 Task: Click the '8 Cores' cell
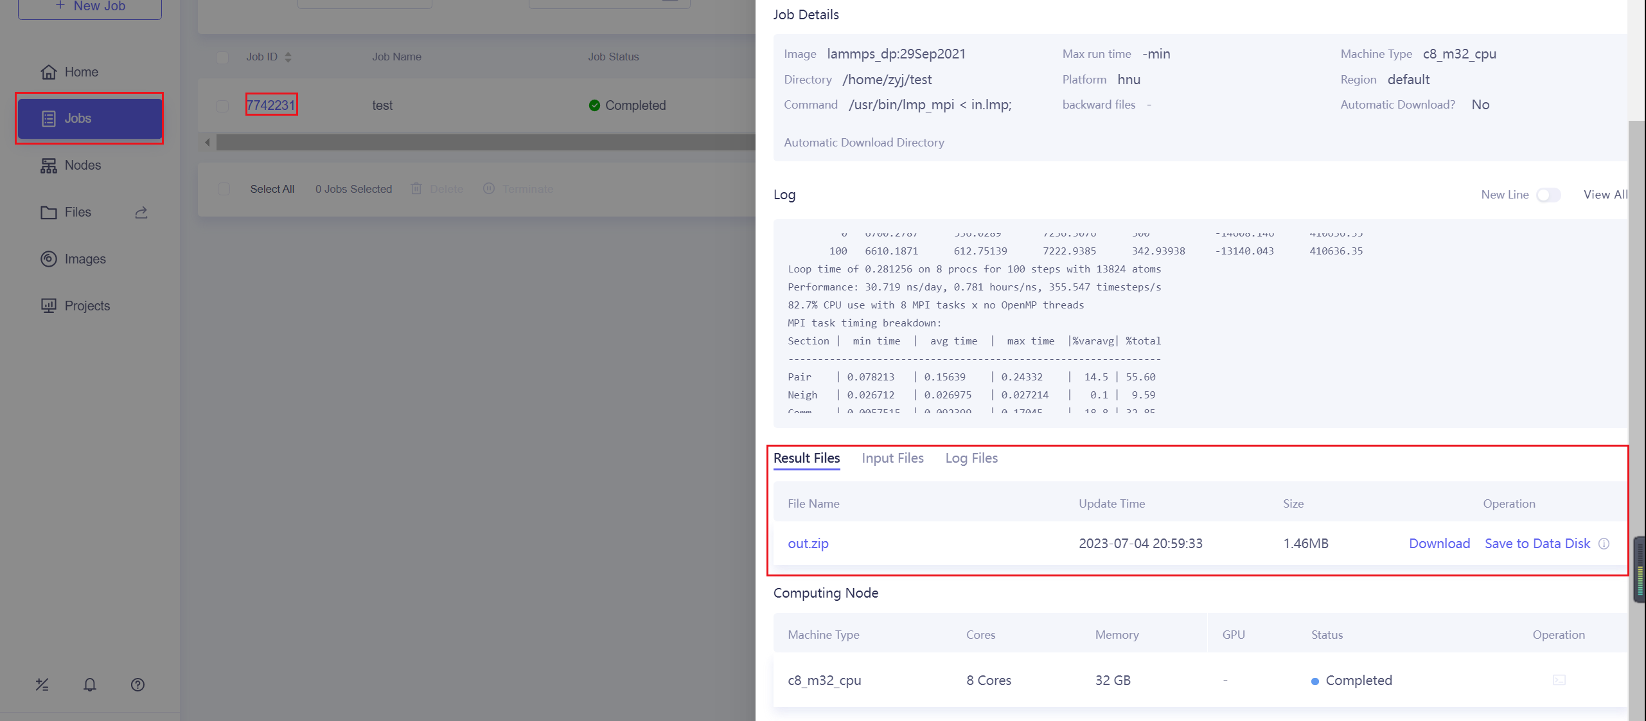point(989,681)
